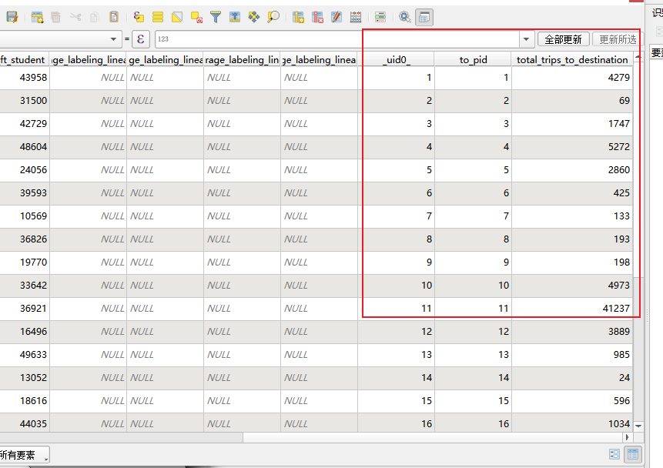Image resolution: width=663 pixels, height=468 pixels.
Task: Select the cell with value 1747
Action: (x=572, y=124)
